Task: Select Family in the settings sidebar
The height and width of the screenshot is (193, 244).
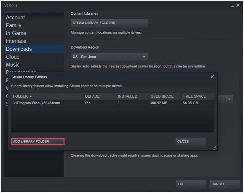Action: [x=14, y=25]
